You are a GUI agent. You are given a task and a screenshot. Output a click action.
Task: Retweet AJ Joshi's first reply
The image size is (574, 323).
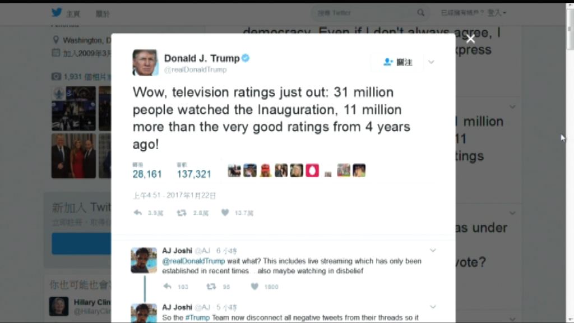211,287
